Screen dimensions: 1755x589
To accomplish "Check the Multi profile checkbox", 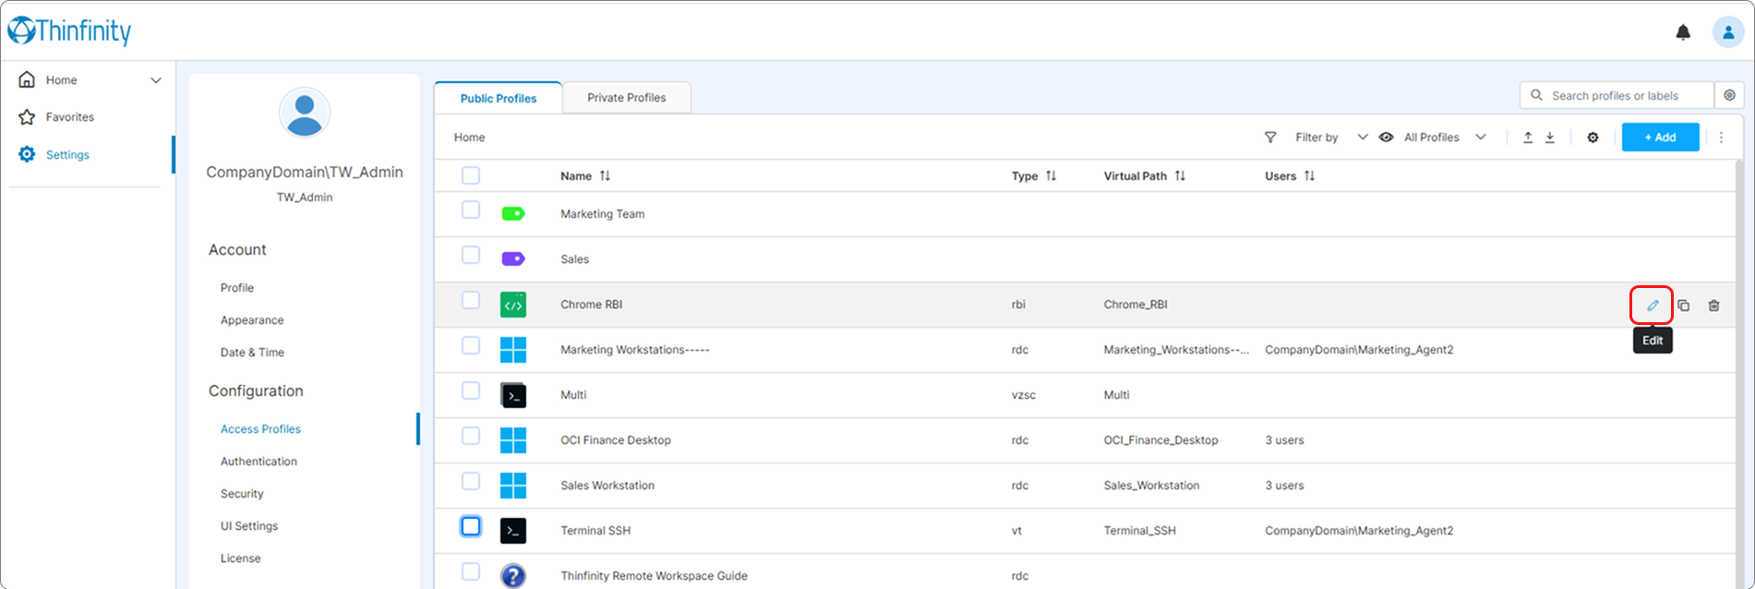I will click(x=471, y=391).
